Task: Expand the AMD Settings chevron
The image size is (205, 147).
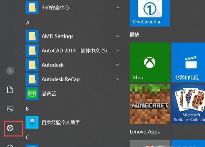Action: click(x=118, y=36)
